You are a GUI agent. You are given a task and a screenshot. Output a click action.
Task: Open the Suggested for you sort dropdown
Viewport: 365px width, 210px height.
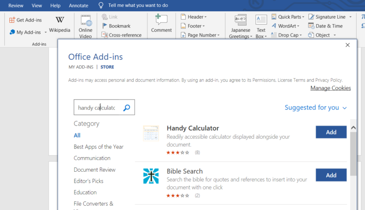click(316, 107)
